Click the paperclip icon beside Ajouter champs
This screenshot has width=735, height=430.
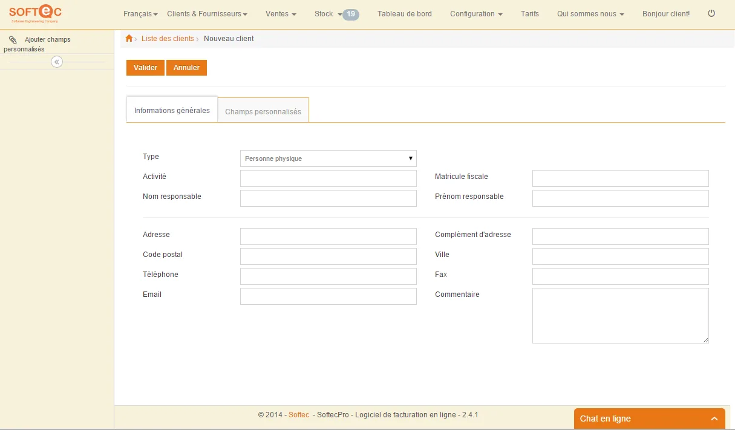13,40
